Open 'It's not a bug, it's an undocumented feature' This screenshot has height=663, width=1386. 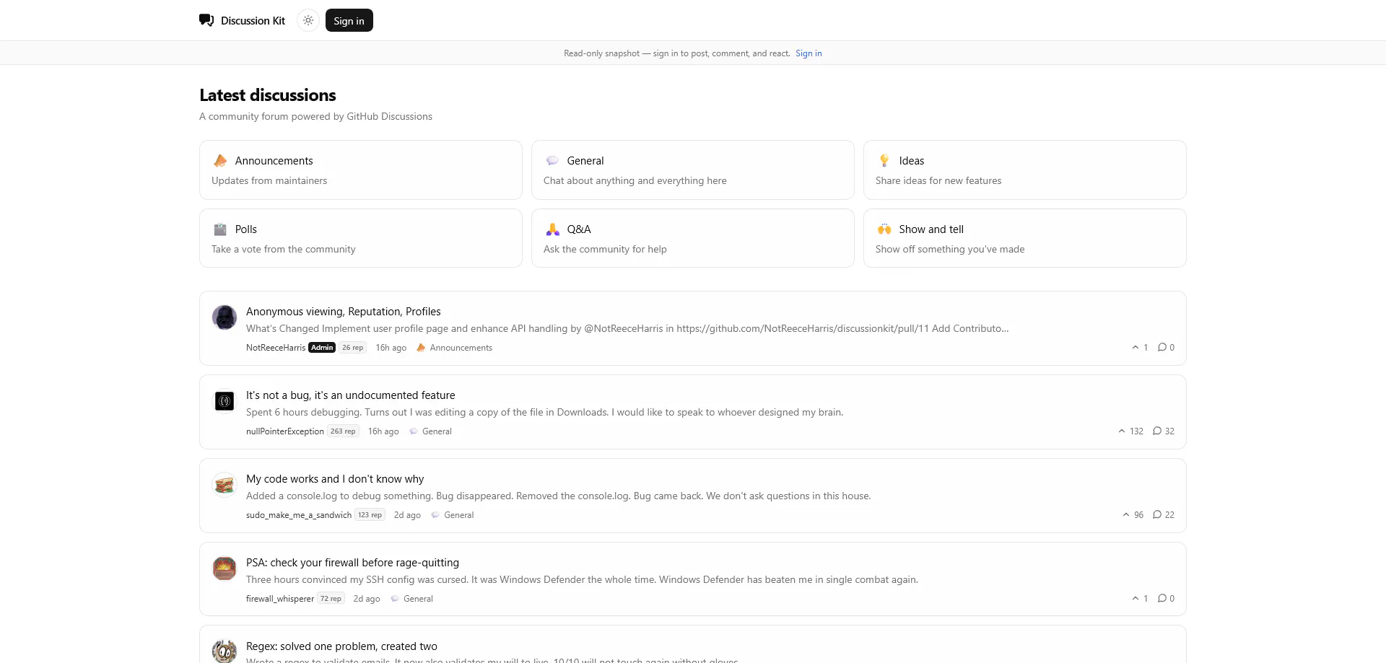point(351,395)
